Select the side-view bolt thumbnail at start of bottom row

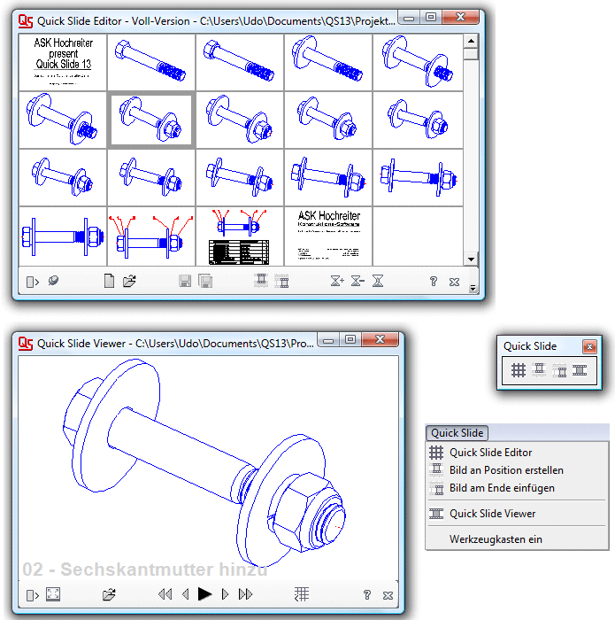pos(63,236)
